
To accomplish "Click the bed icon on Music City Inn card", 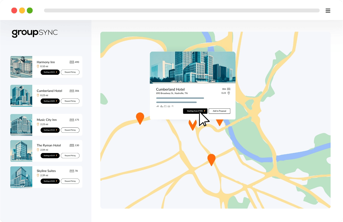I will 72,120.
